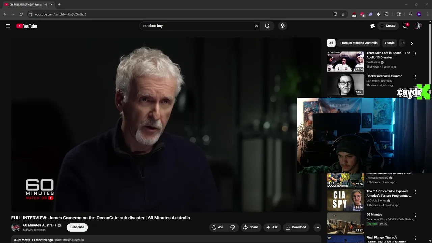Open the CIA SPY video thumbnail
Image resolution: width=432 pixels, height=243 pixels.
tap(346, 200)
